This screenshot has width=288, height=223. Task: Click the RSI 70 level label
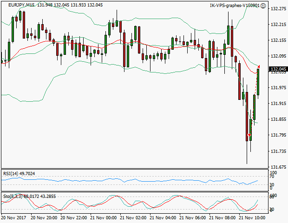pyautogui.click(x=272, y=177)
